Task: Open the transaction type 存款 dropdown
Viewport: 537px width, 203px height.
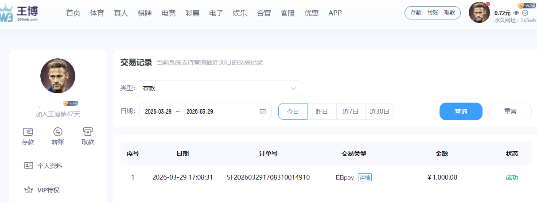Action: (x=219, y=88)
